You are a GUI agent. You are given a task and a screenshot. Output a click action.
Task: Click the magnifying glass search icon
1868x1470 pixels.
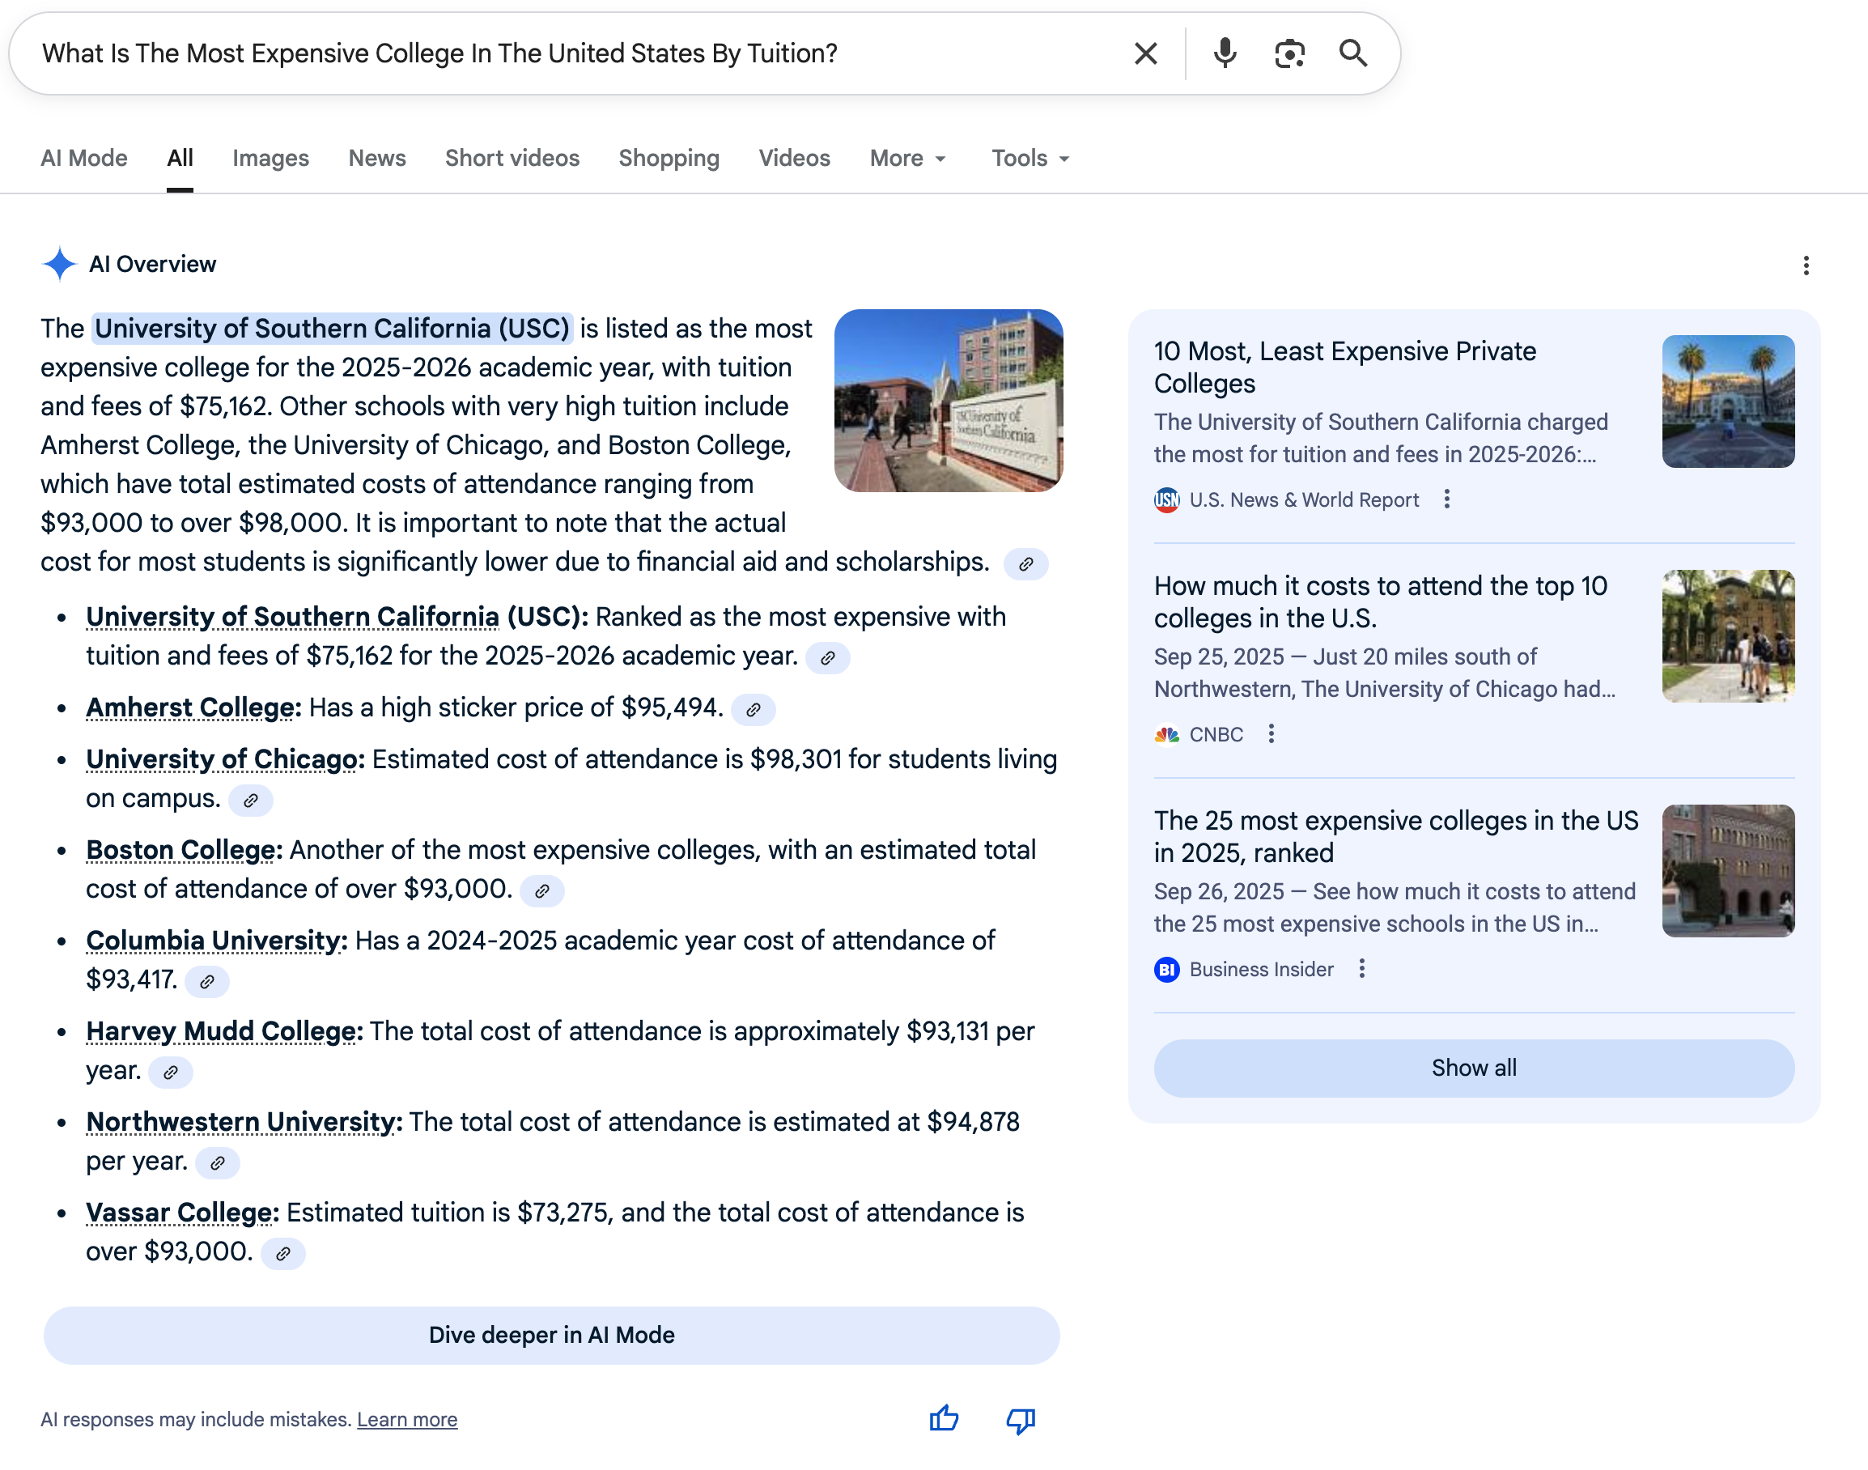pos(1352,53)
